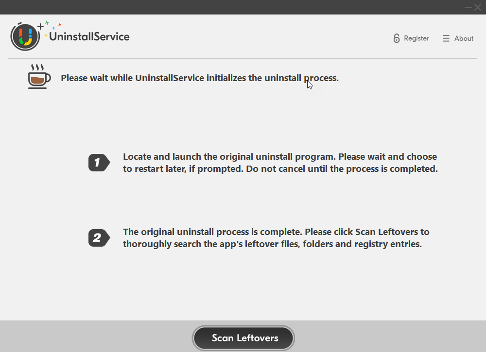Viewport: 486px width, 352px height.
Task: Click the steaming coffee cup icon
Action: click(x=39, y=76)
